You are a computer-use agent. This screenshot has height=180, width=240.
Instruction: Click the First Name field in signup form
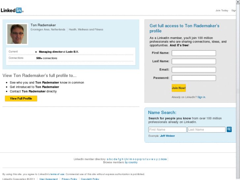tap(194, 53)
